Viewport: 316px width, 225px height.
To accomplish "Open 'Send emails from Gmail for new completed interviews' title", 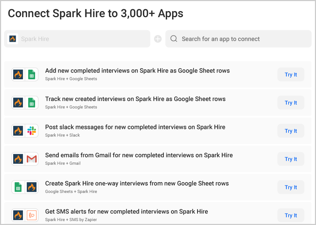I will tap(139, 155).
